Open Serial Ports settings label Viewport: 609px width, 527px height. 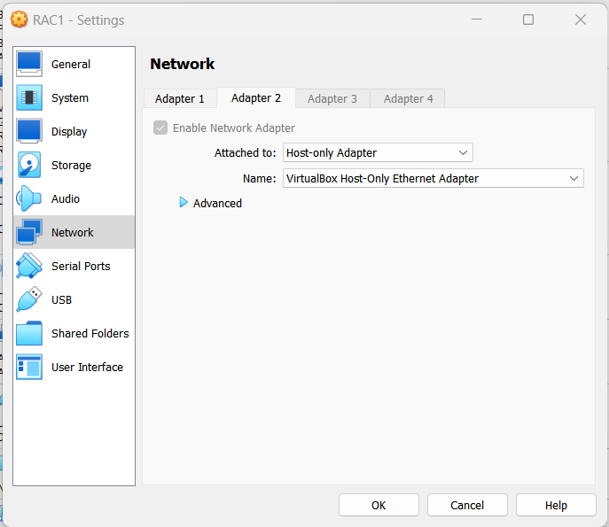pyautogui.click(x=81, y=266)
